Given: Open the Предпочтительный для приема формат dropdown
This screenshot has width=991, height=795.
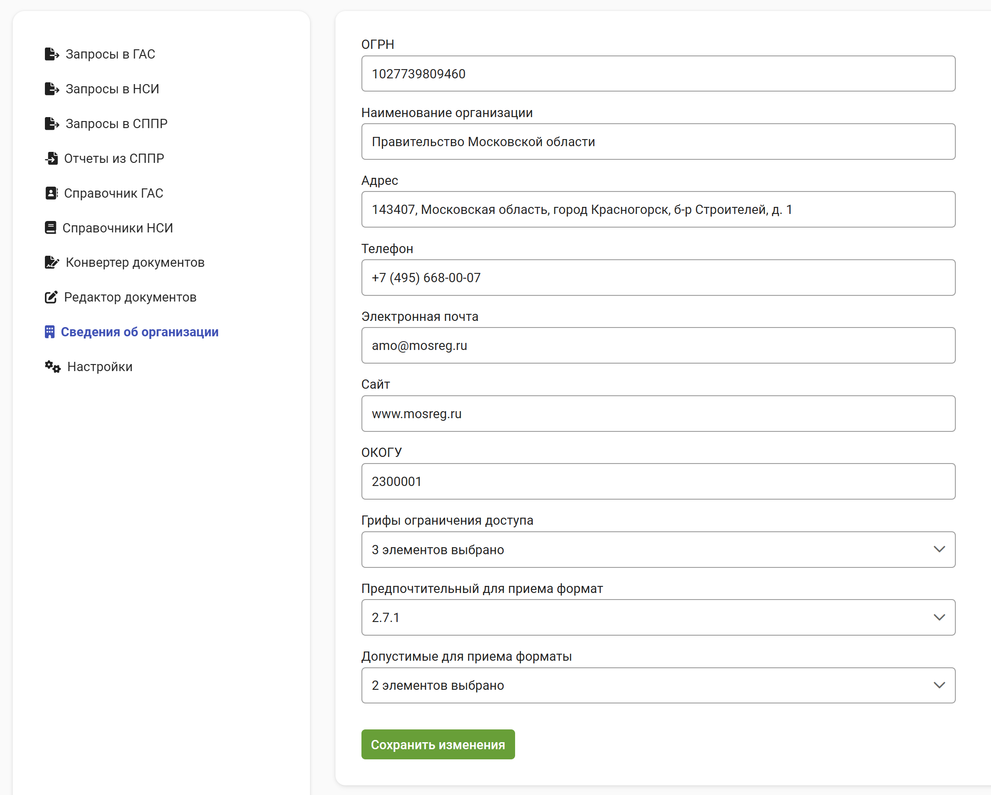Looking at the screenshot, I should coord(658,617).
